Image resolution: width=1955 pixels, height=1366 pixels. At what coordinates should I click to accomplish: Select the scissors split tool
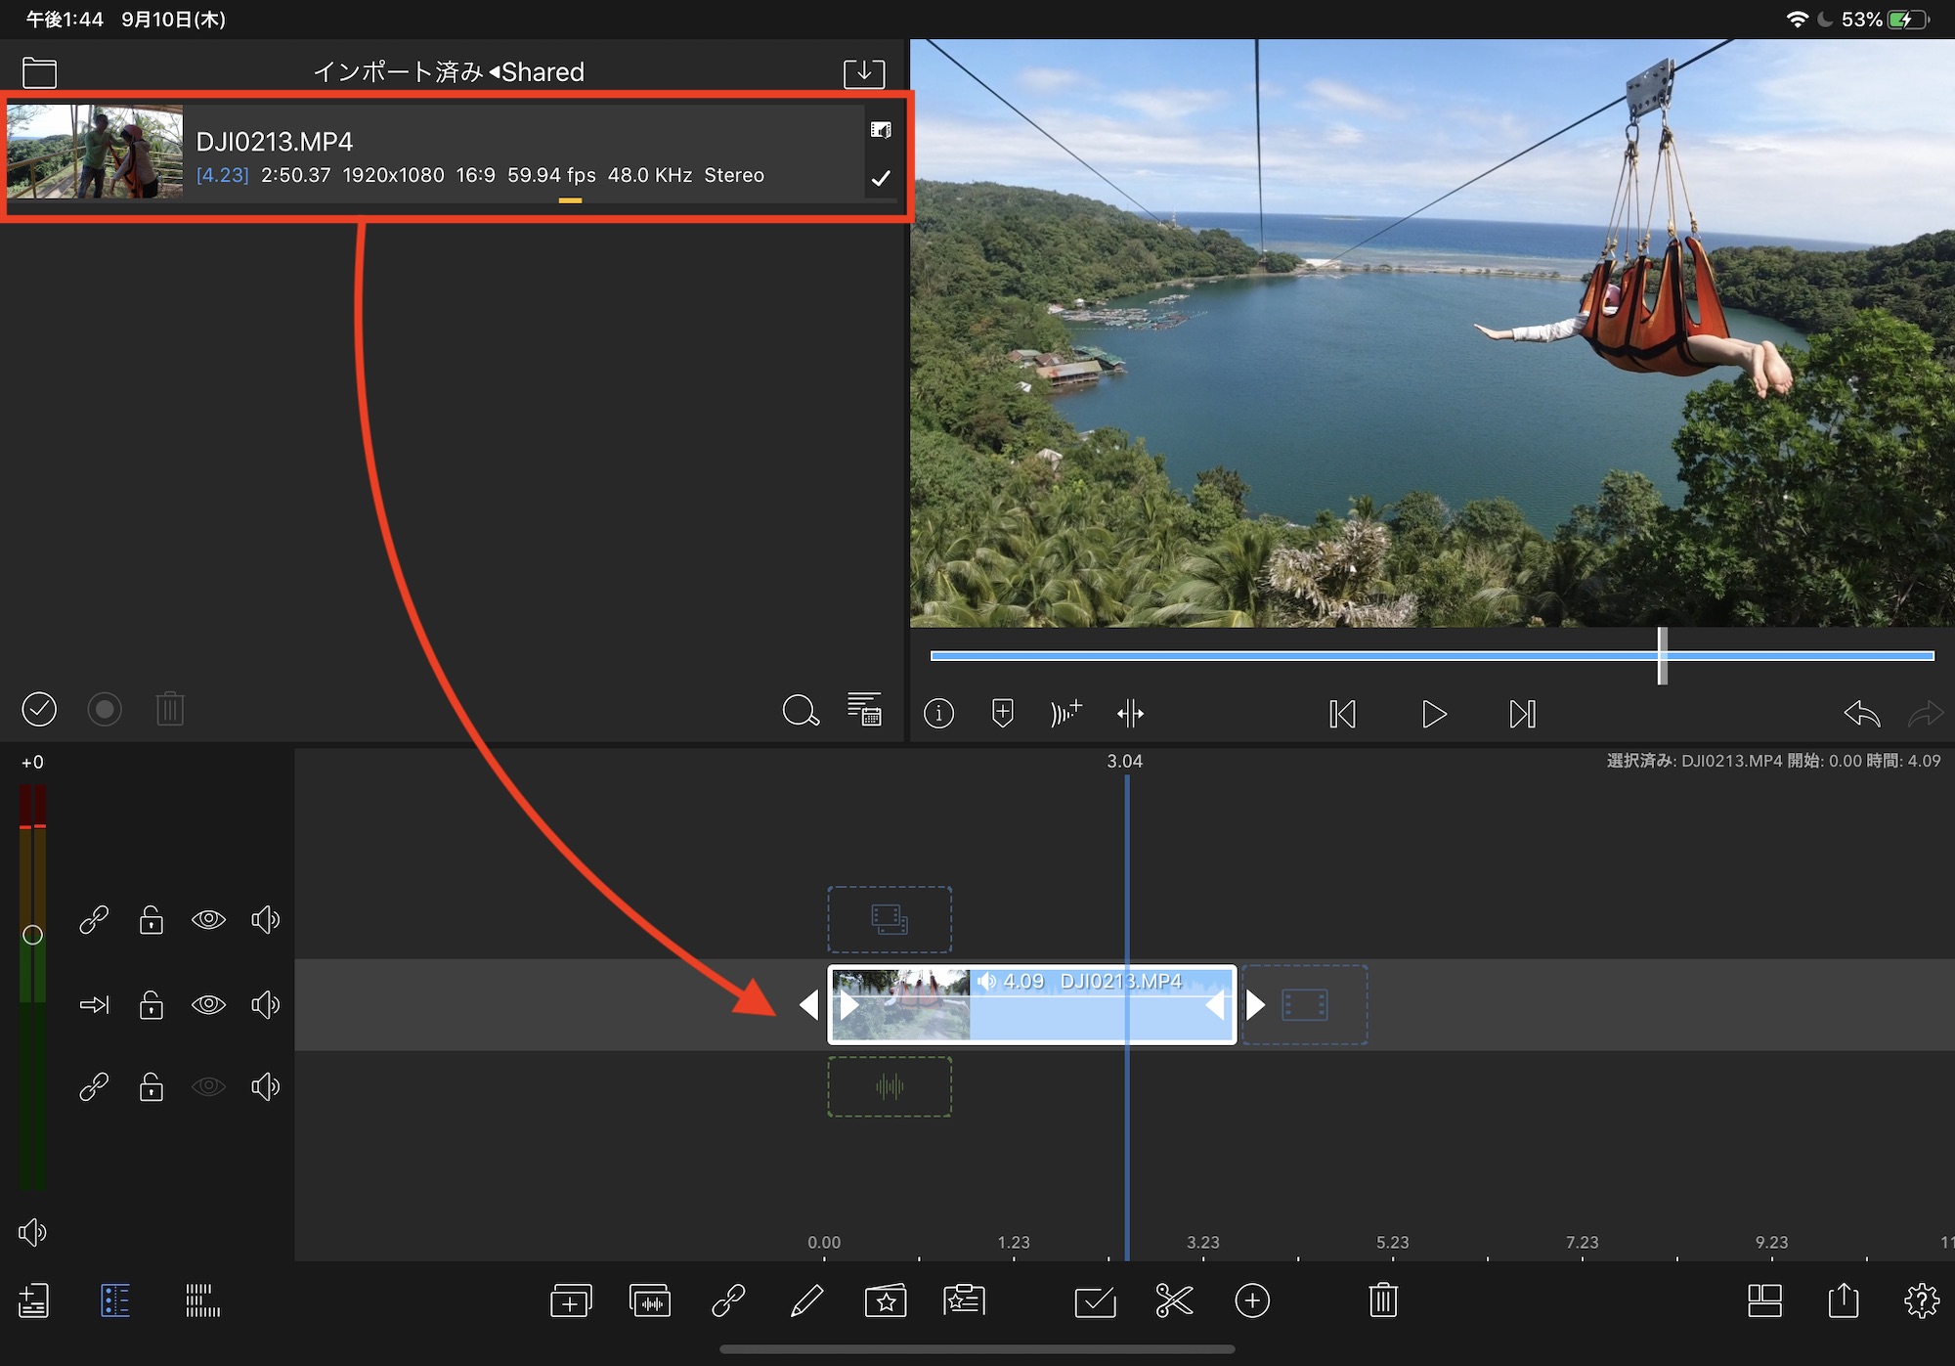[x=1174, y=1300]
